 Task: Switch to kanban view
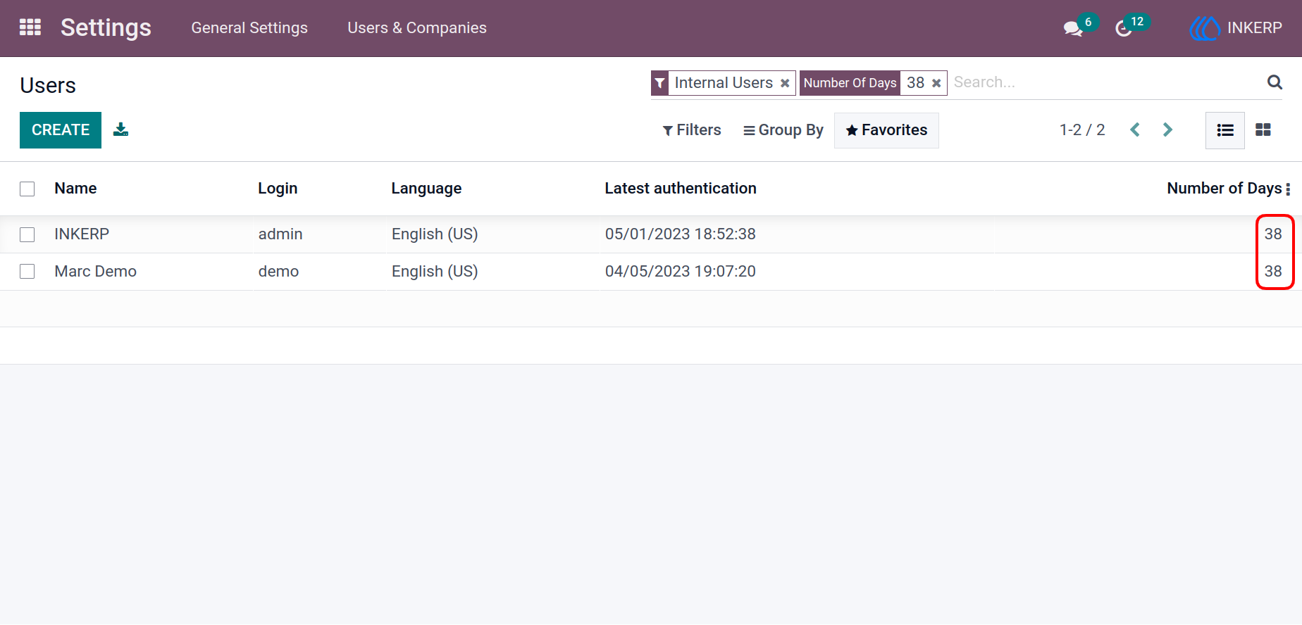pos(1263,130)
